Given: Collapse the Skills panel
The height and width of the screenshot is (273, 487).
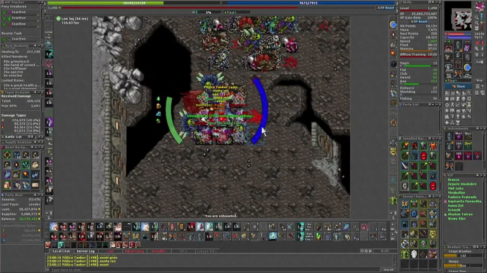Looking at the screenshot, I should point(437,2).
